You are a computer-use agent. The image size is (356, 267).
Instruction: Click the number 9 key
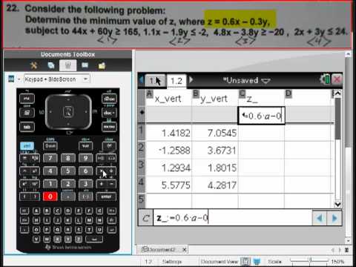pos(85,158)
